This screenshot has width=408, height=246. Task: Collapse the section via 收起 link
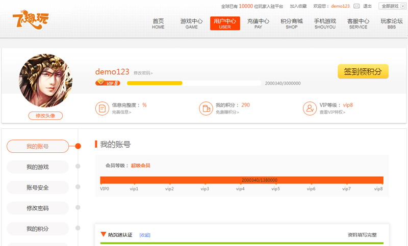pos(145,235)
